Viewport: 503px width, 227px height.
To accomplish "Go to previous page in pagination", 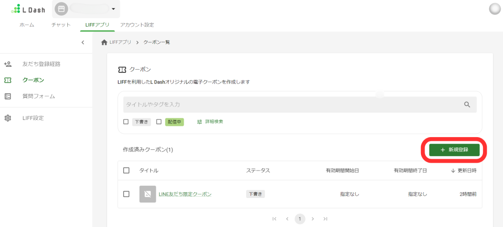I will [x=287, y=219].
